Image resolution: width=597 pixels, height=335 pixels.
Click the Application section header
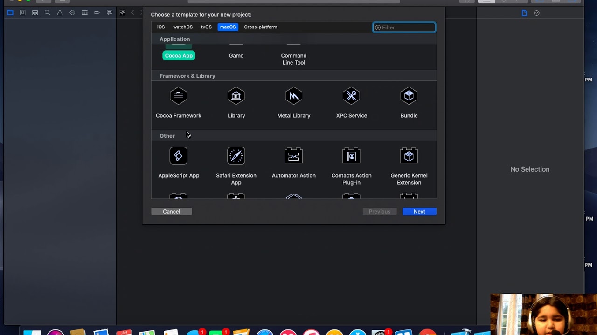pos(175,39)
